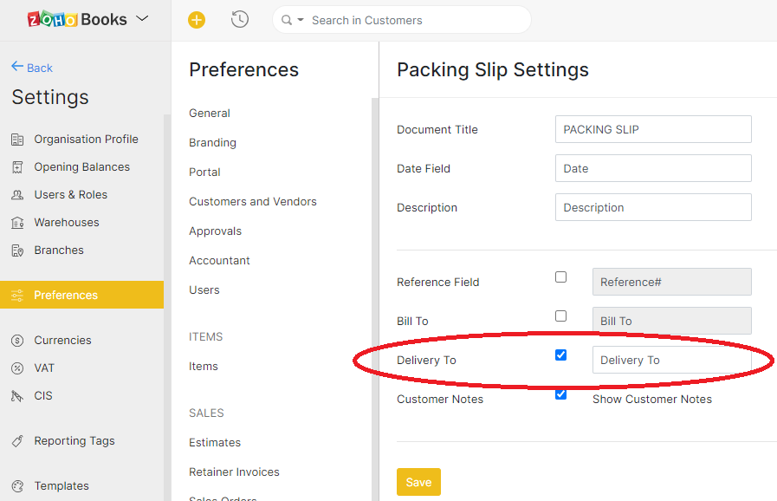Screen dimensions: 777x501
Task: Click the Organisation Profile sidebar icon
Action: pyautogui.click(x=17, y=140)
